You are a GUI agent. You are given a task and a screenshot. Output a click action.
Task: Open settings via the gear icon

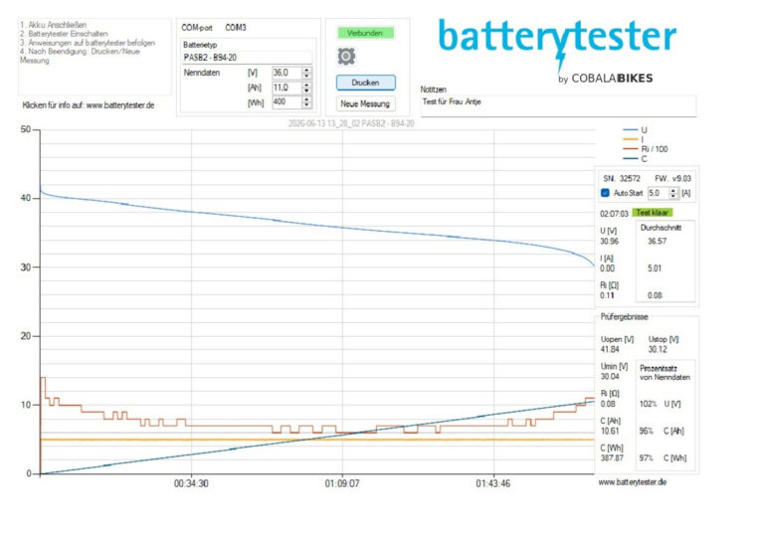(346, 57)
